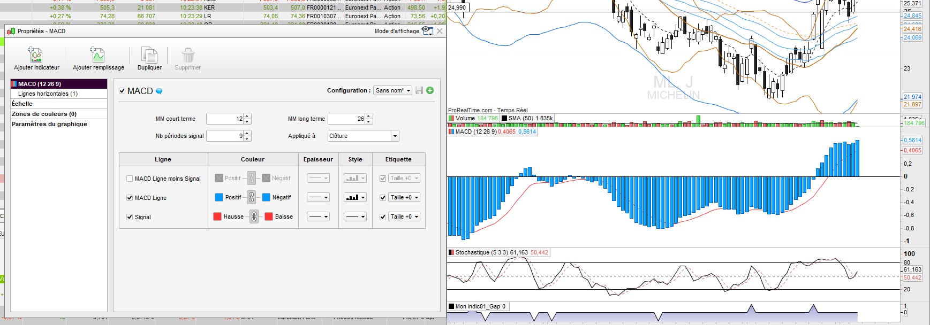Open Taille +0 dropdown for Signal
The height and width of the screenshot is (325, 930).
point(404,216)
